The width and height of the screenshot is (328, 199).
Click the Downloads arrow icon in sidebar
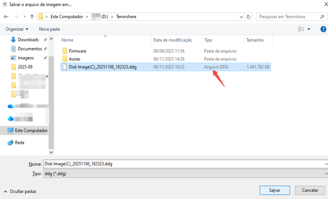pyautogui.click(x=13, y=40)
